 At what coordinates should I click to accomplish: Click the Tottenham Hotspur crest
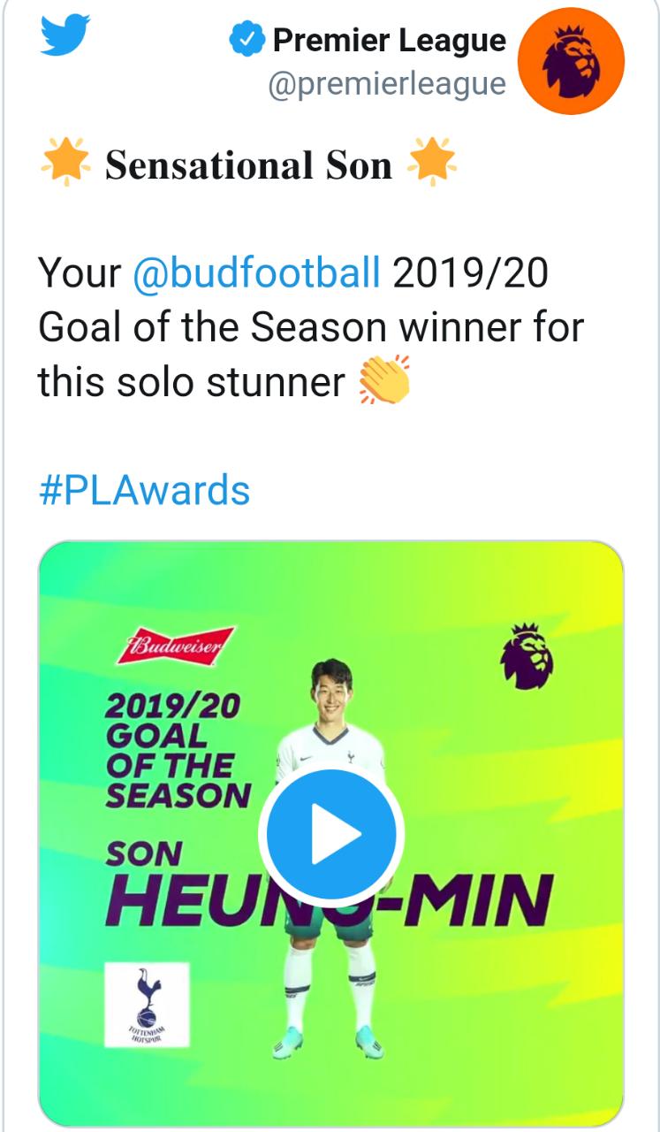click(x=147, y=1004)
